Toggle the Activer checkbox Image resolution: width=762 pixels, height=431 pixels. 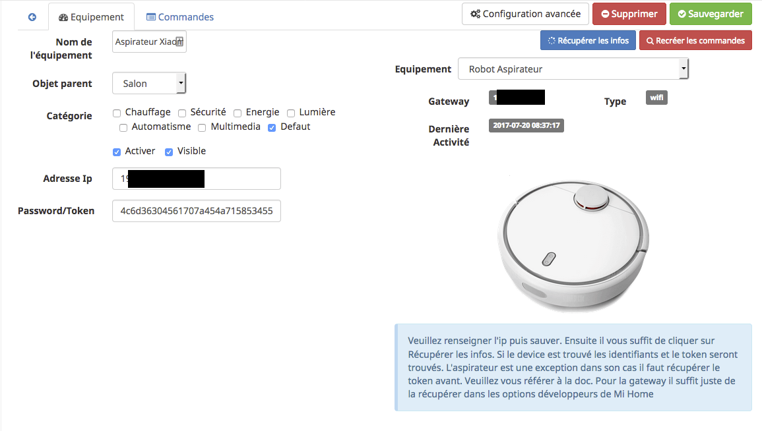(117, 152)
